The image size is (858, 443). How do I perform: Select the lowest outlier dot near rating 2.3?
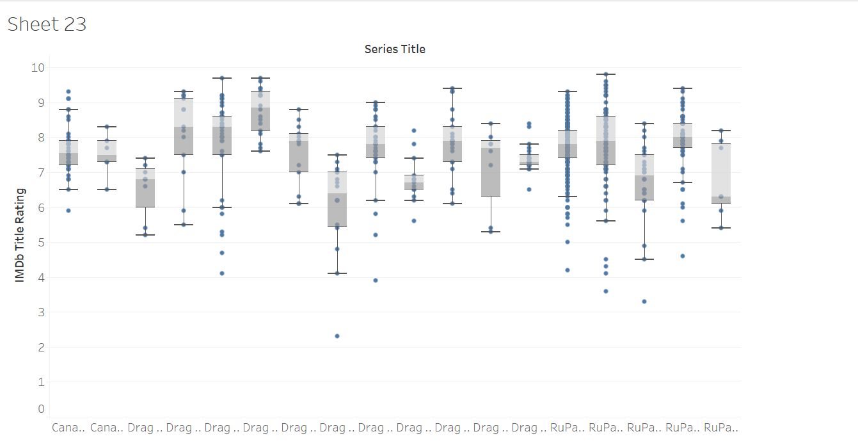pyautogui.click(x=337, y=336)
